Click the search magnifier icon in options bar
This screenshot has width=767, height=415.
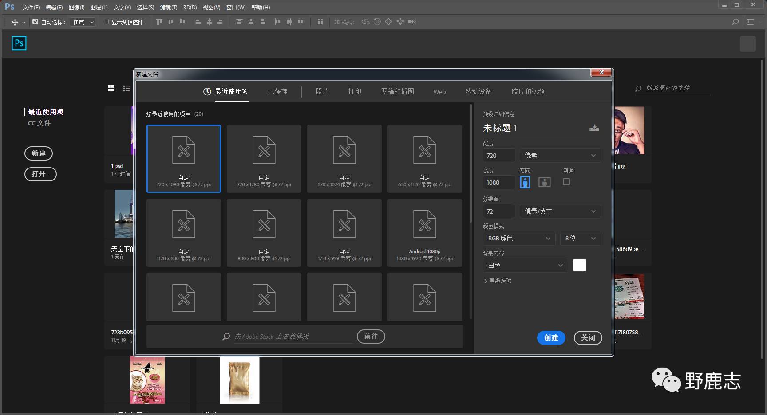click(735, 22)
